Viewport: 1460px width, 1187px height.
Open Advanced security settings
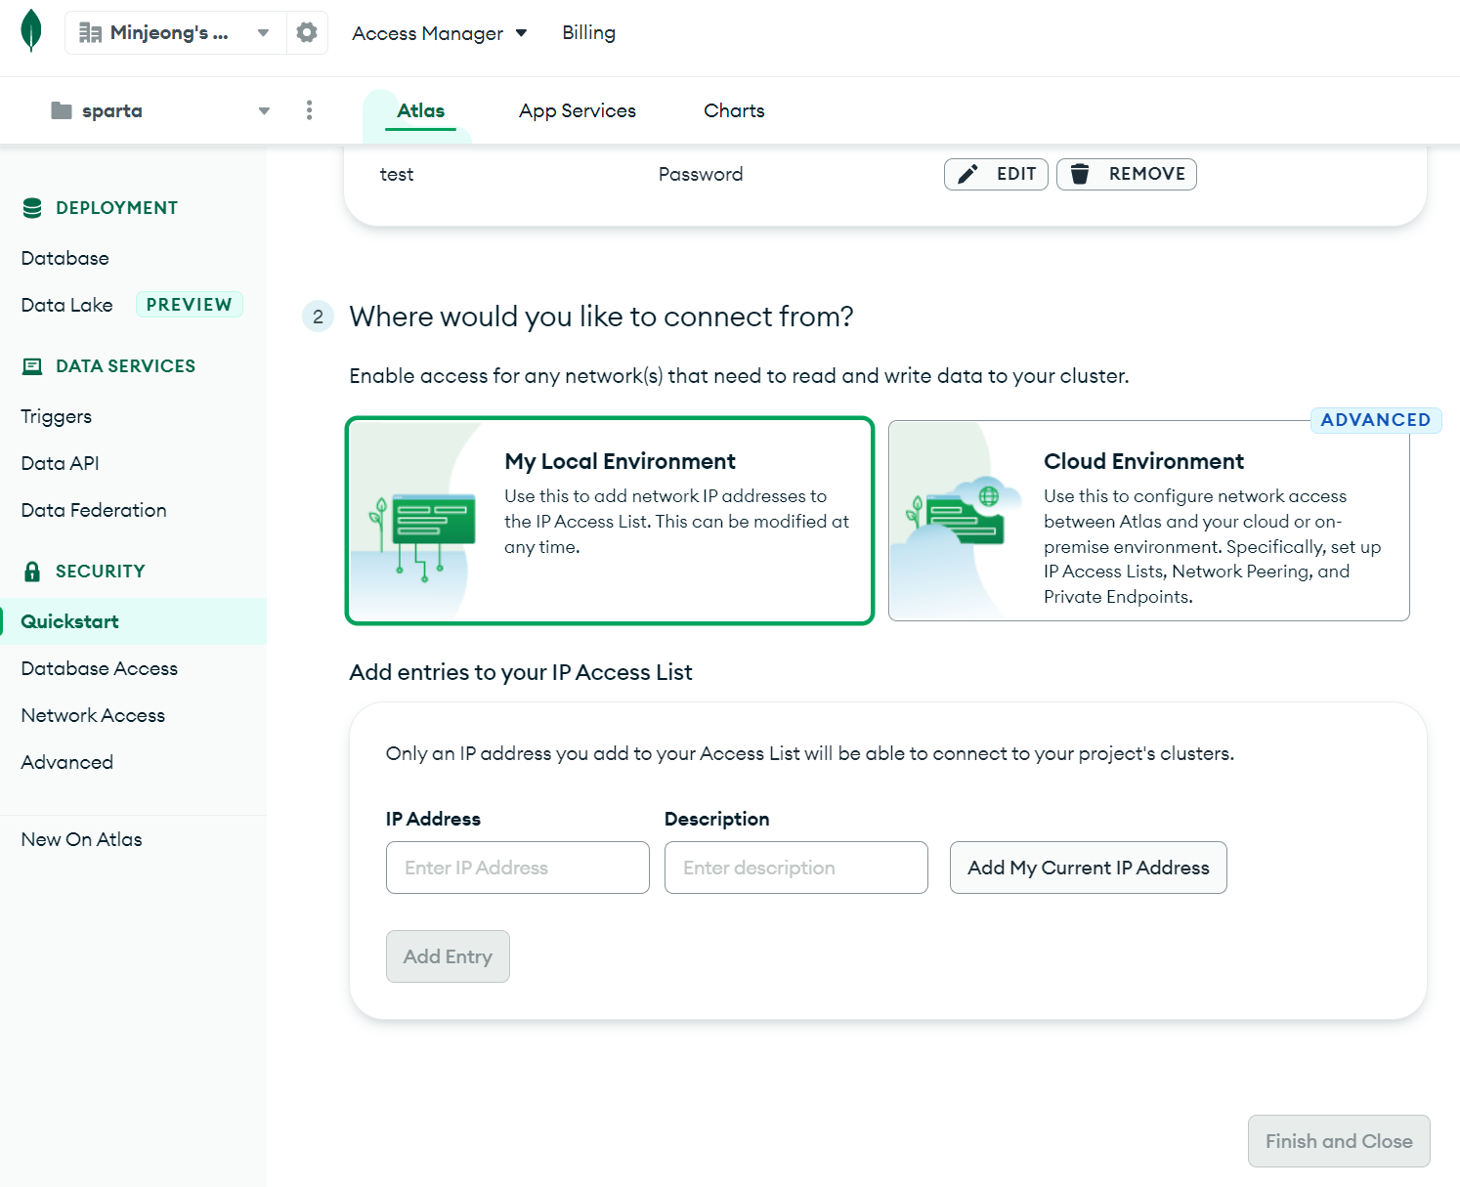tap(67, 762)
